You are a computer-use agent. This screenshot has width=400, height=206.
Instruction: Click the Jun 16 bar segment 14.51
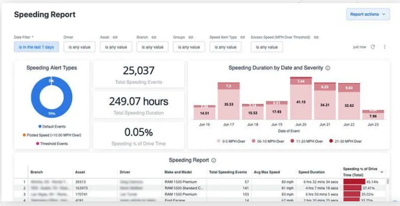click(204, 114)
